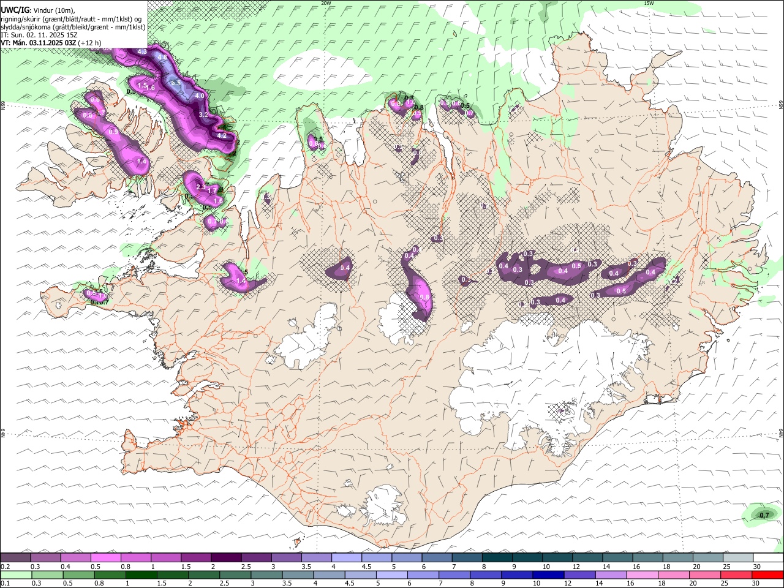The width and height of the screenshot is (784, 588).
Task: Click the 0.2 tick label on the snow legend
Action: tap(6, 567)
